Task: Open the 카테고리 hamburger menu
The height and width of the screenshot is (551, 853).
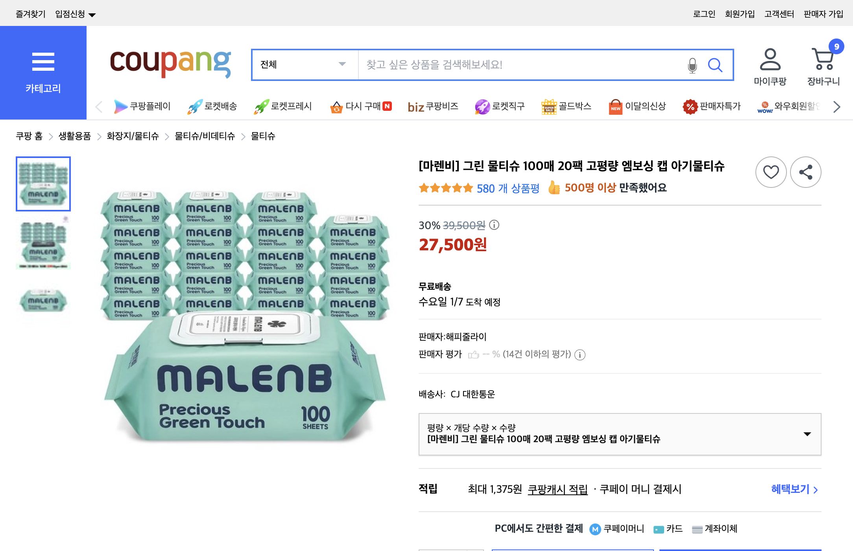Action: click(x=42, y=61)
